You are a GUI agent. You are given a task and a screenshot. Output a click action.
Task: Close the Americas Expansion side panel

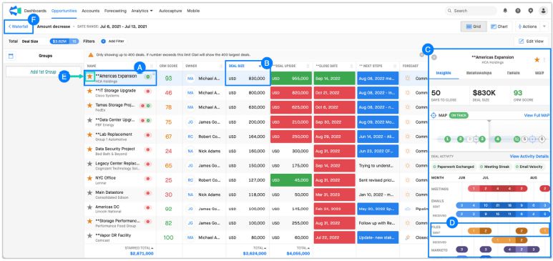click(434, 57)
